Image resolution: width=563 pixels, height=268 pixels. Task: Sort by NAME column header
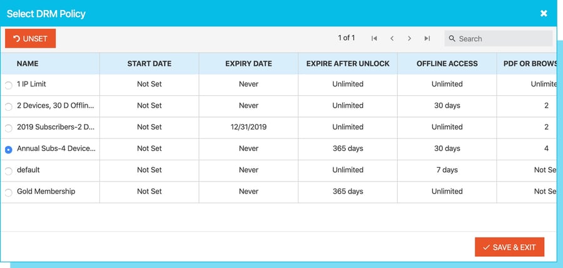[28, 64]
